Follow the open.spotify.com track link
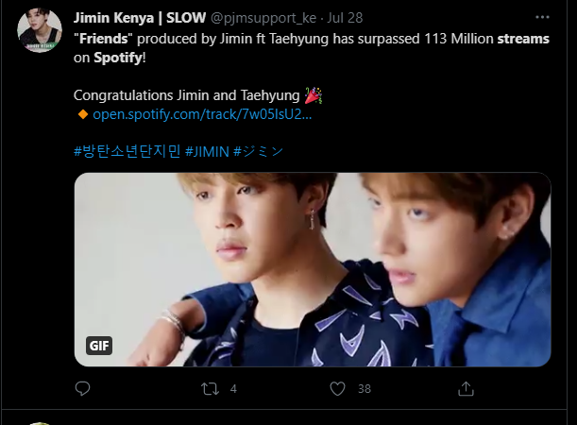Screen dimensions: 577x425 click(202, 114)
